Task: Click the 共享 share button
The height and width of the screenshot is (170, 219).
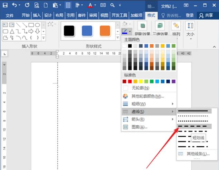Action: [x=206, y=15]
